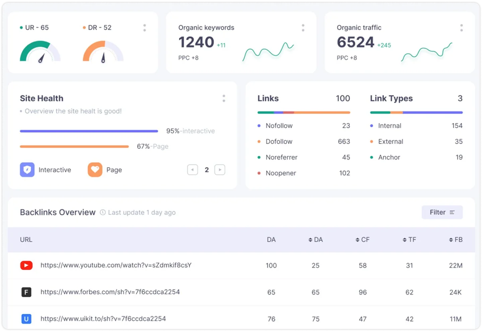
Task: Click the blue Interactive shield icon
Action: (27, 170)
